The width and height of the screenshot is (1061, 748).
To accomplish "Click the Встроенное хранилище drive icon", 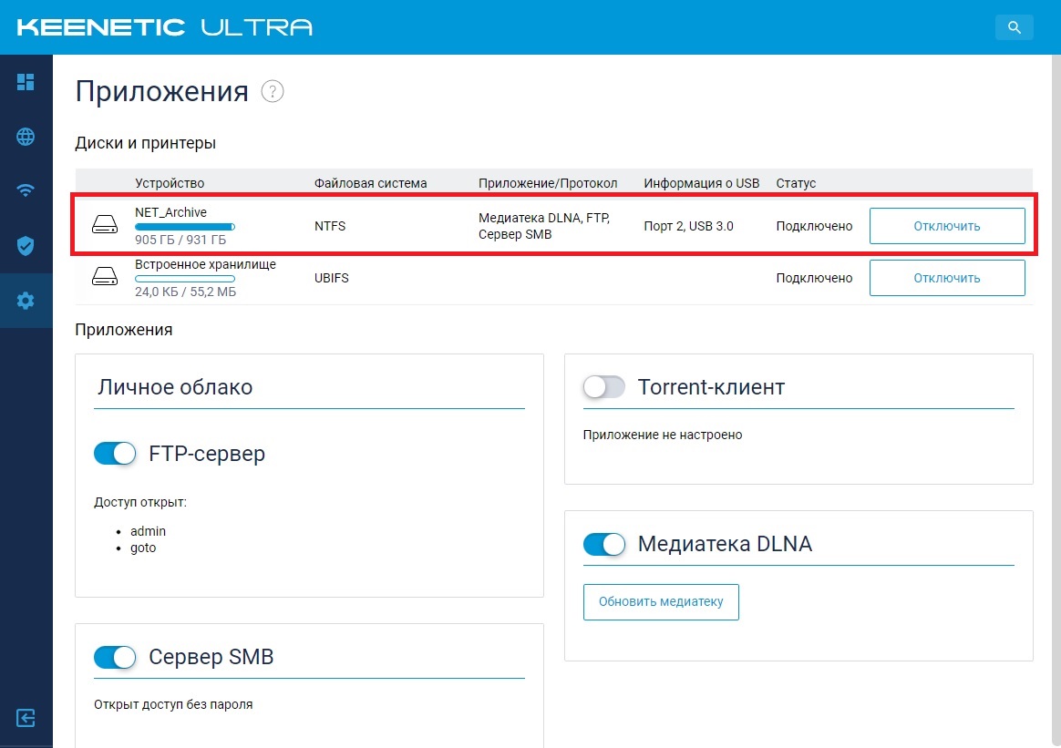I will pos(105,276).
